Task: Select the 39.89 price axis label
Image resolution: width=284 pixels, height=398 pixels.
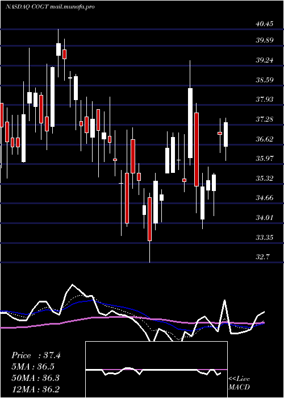Action: 265,40
